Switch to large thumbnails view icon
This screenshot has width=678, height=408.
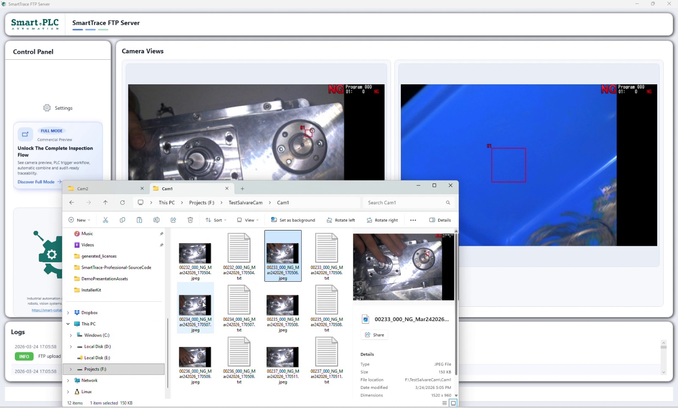(x=453, y=403)
